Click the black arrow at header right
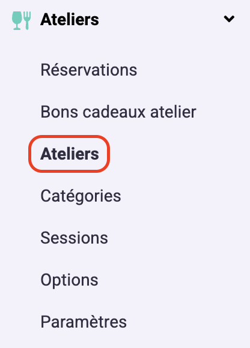This screenshot has height=348, width=250. click(x=229, y=19)
